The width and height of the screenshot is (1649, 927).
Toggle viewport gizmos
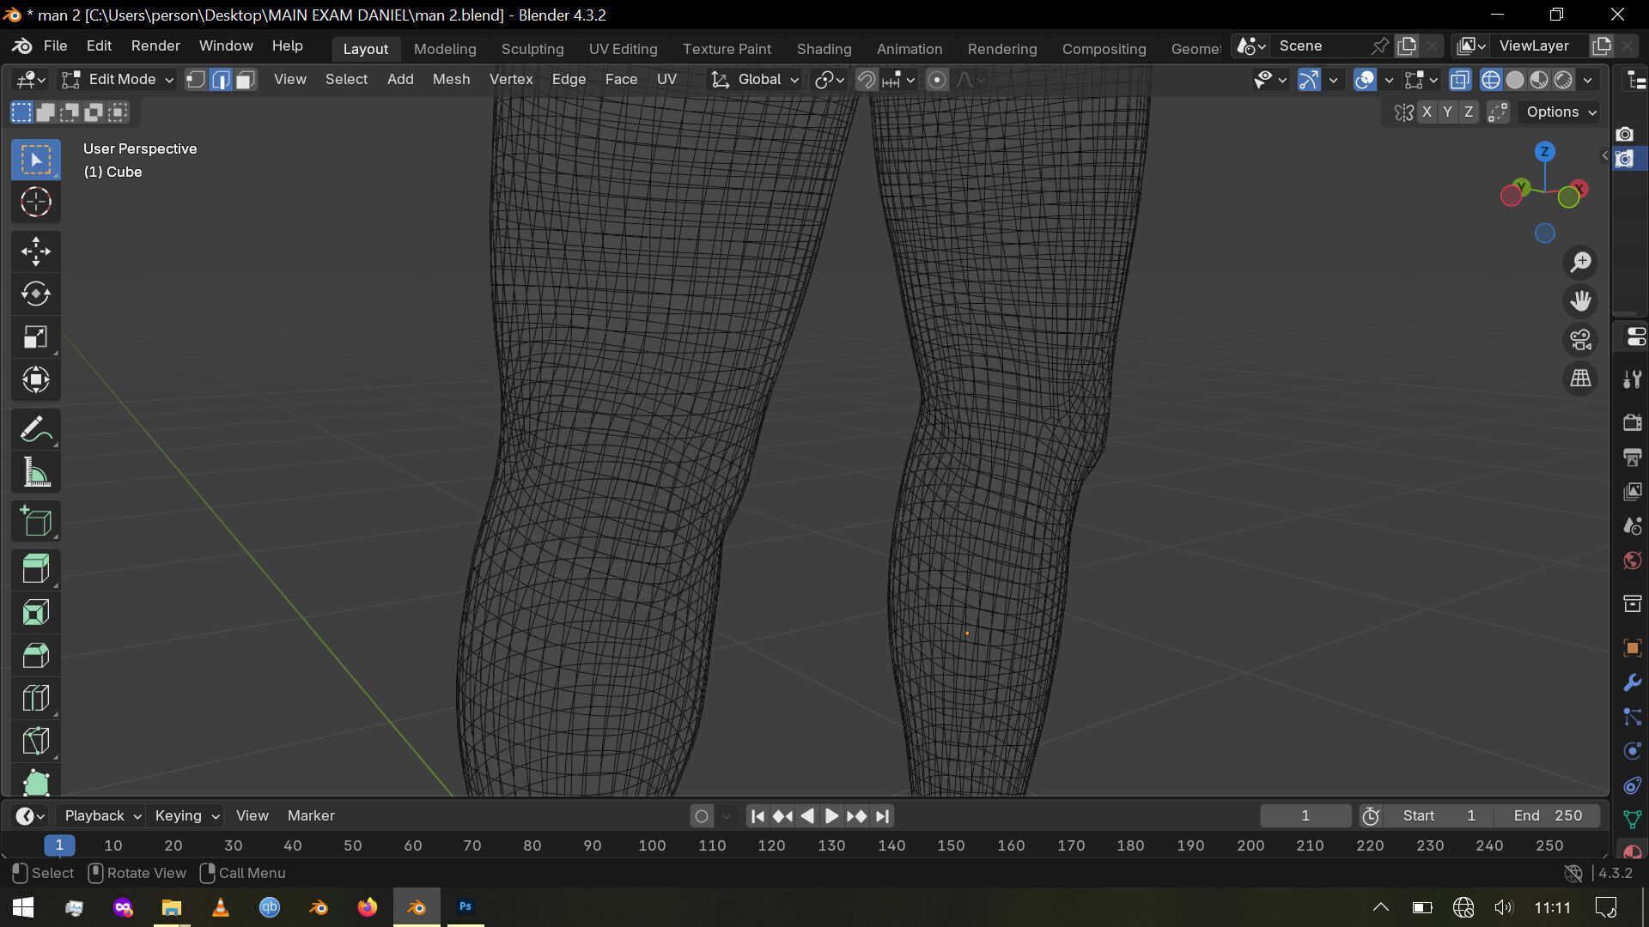1308,80
